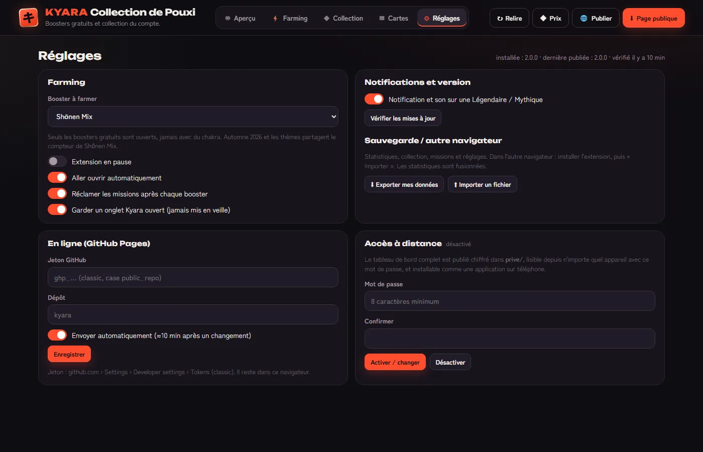Toggle Réclamer les missions après chaque booster

[57, 194]
